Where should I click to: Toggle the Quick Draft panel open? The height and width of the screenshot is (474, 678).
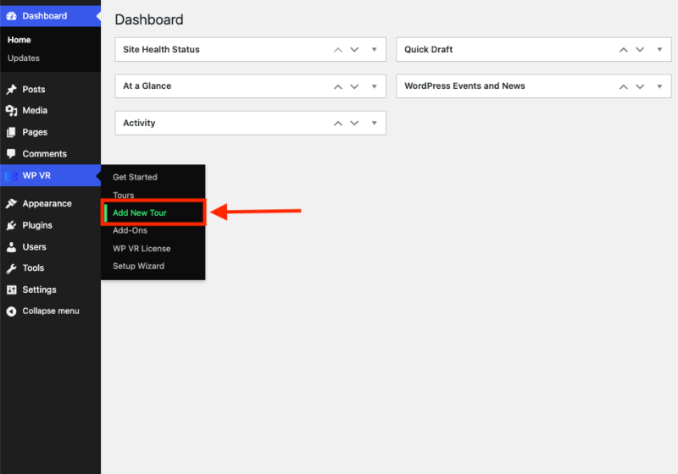point(659,50)
